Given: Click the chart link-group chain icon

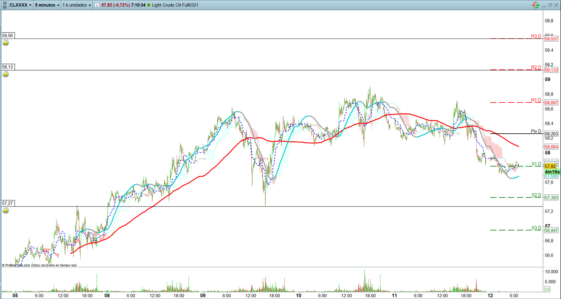Looking at the screenshot, I should click(x=4, y=5).
